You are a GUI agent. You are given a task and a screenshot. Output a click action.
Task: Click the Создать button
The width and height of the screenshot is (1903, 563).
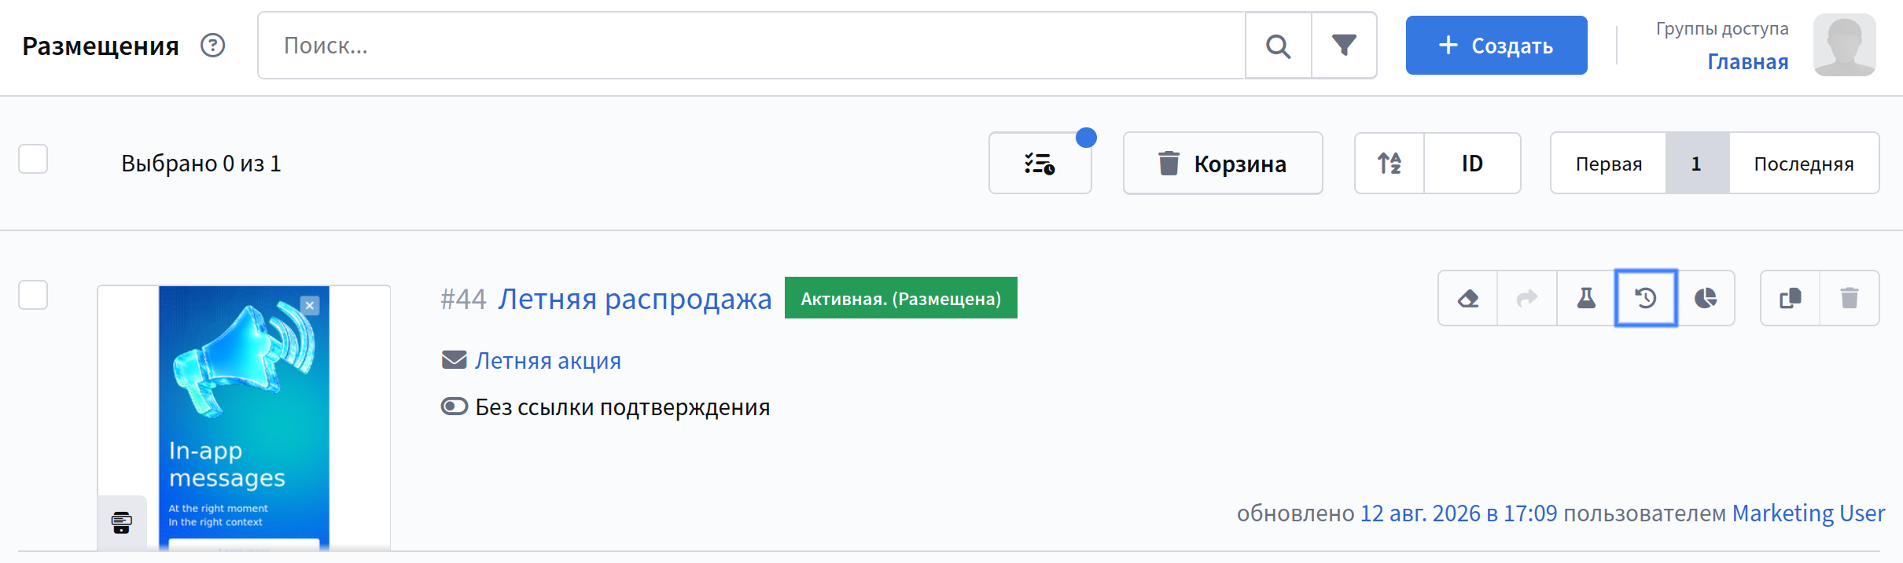pos(1496,46)
